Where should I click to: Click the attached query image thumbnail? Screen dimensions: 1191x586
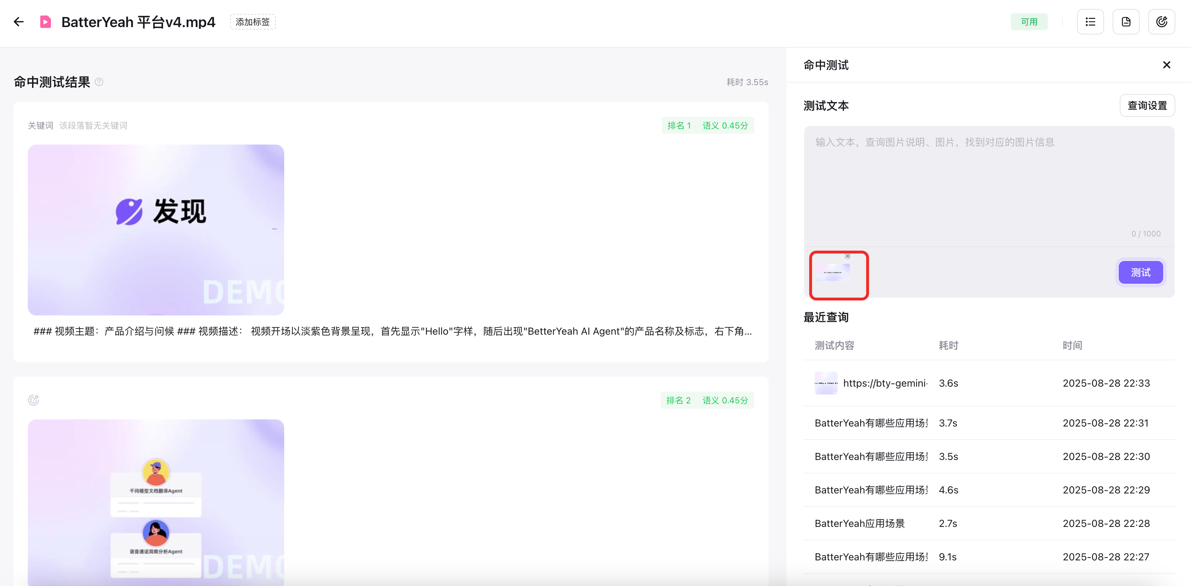[832, 273]
